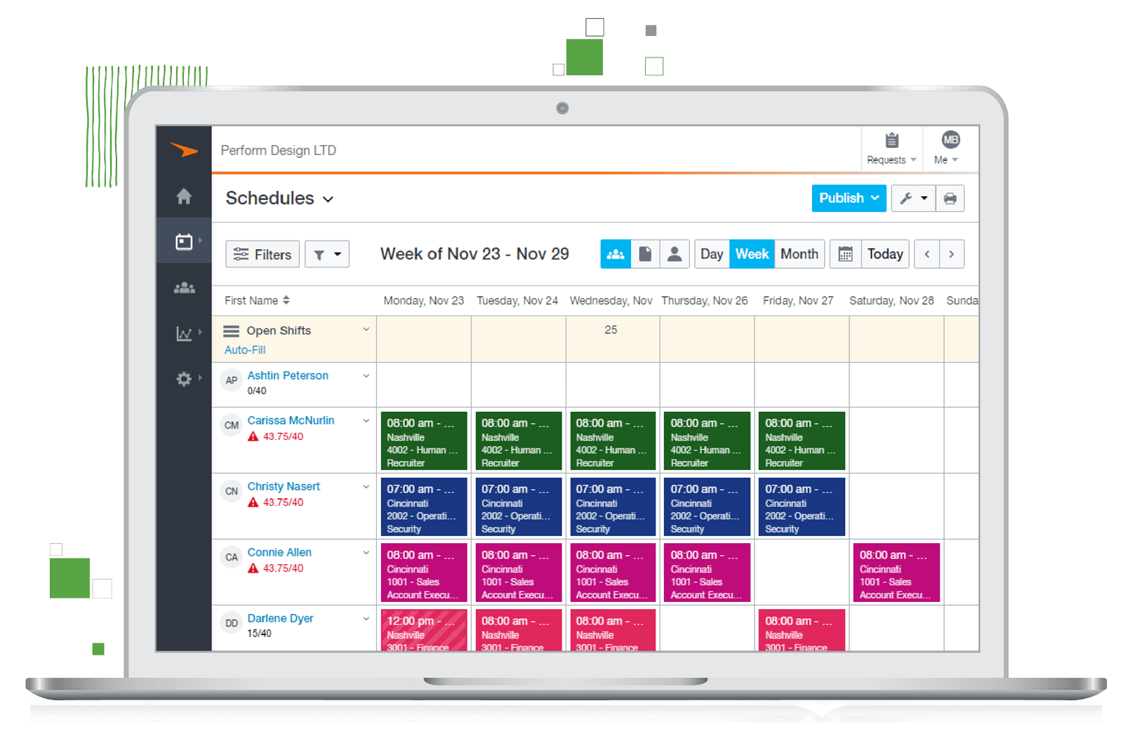Open the Reports chart sidebar icon
The width and height of the screenshot is (1123, 748).
[184, 333]
